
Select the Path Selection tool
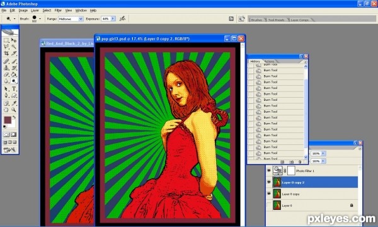coord(6,89)
